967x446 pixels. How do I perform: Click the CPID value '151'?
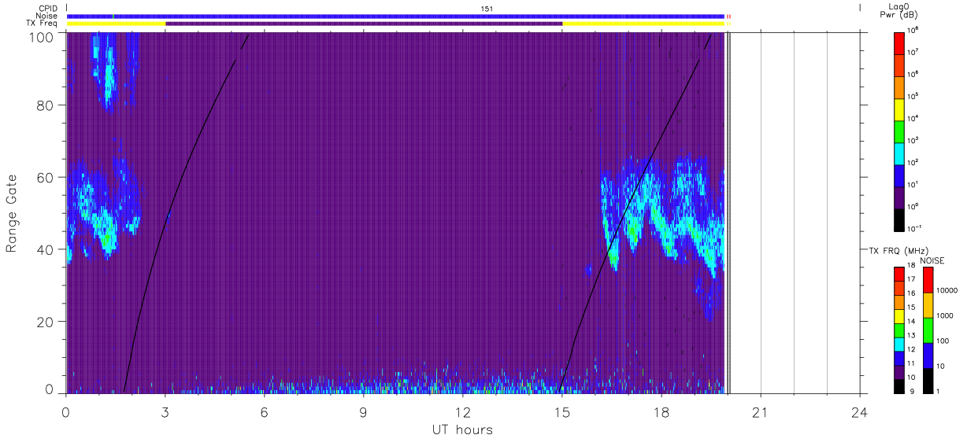487,8
